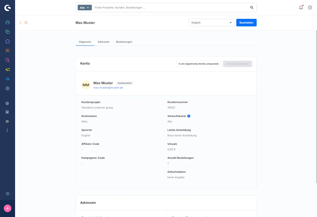
Task: Click Als Kunde anmelden button
Action: [238, 64]
